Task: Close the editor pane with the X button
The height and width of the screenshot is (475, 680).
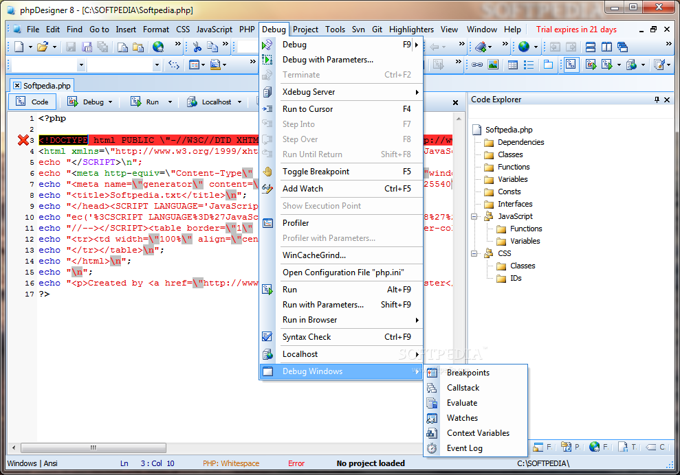Action: click(455, 103)
